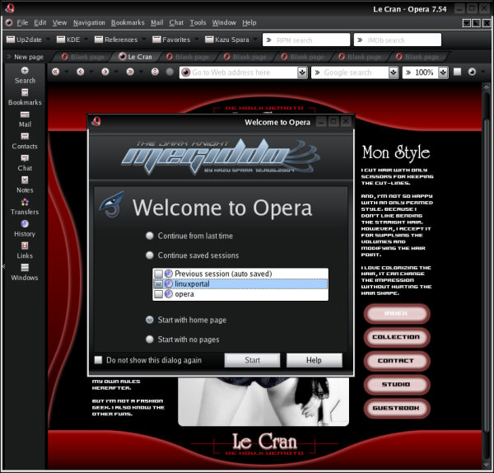Open the Chat panel in sidebar
The height and width of the screenshot is (473, 494).
(25, 162)
